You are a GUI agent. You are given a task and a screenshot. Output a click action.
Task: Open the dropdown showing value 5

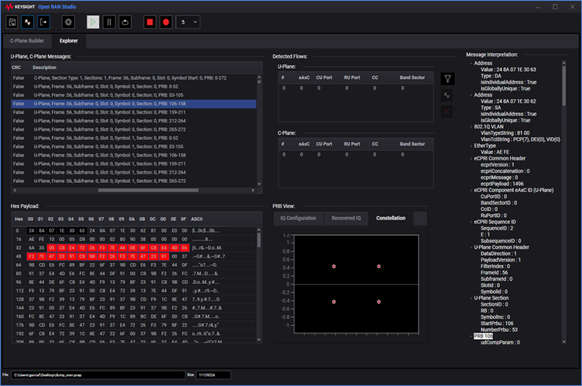tap(188, 22)
